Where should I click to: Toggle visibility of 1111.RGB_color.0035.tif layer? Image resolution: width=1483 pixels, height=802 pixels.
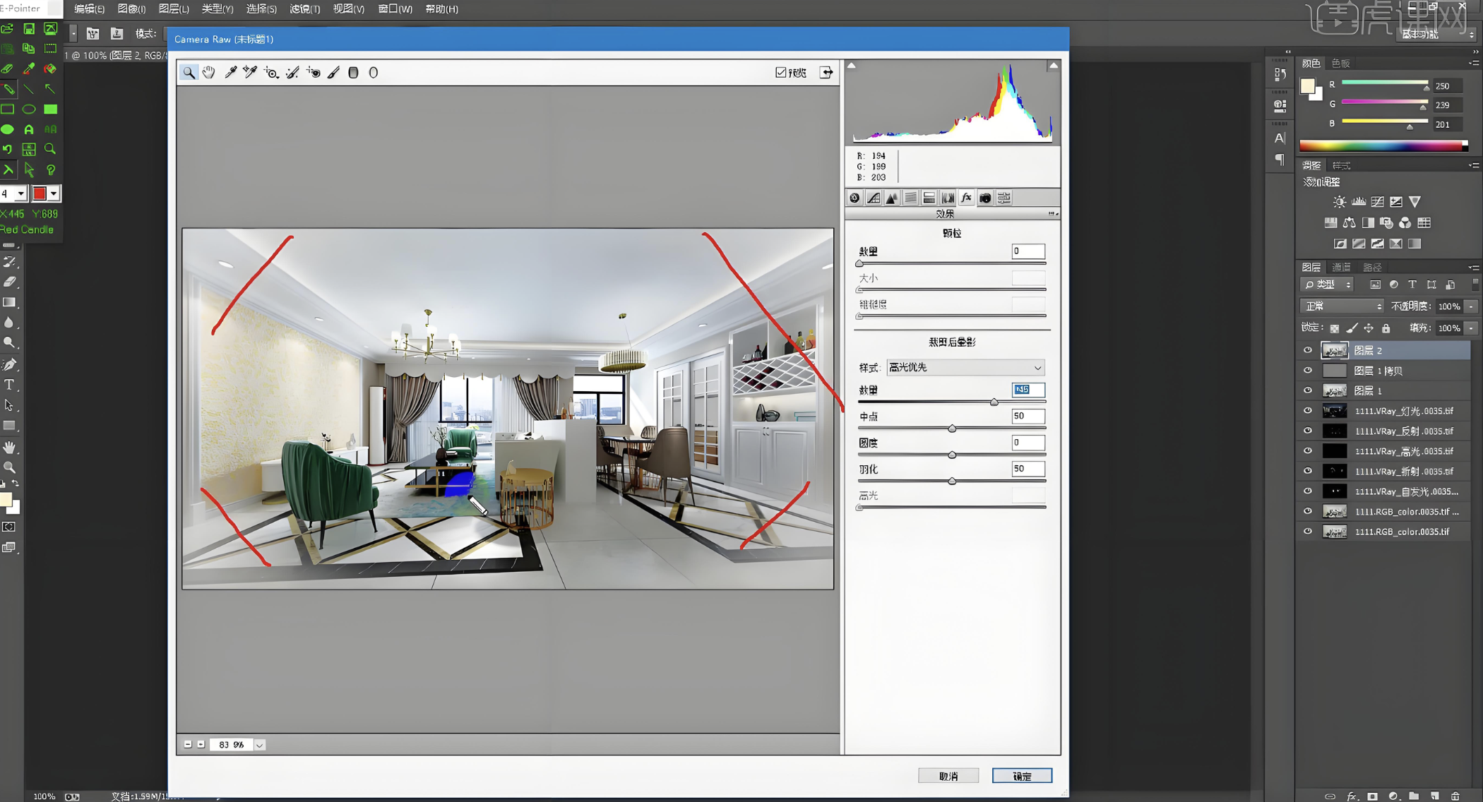click(1307, 532)
